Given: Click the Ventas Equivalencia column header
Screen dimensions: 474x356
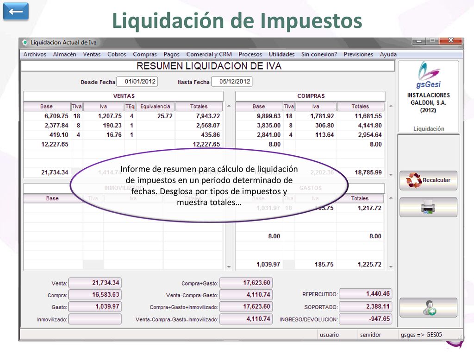Looking at the screenshot, I should [x=156, y=107].
